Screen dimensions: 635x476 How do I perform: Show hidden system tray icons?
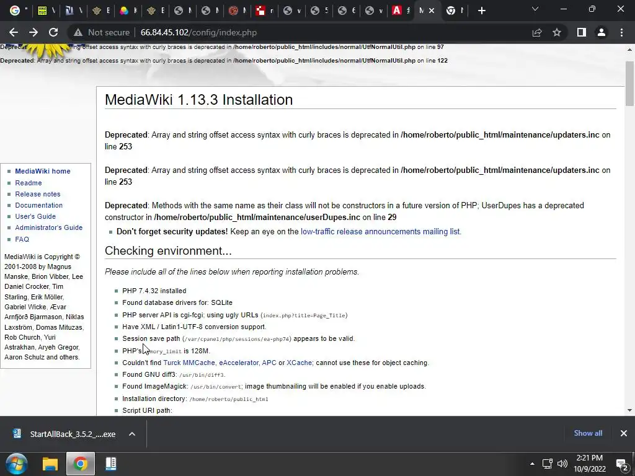click(x=532, y=464)
